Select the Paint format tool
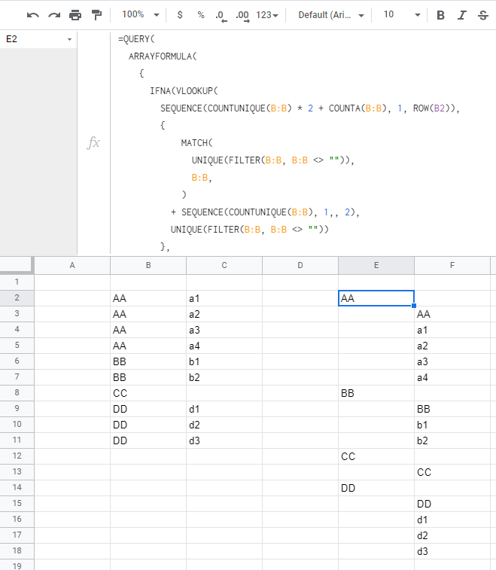Viewport: 496px width, 570px height. coord(96,15)
